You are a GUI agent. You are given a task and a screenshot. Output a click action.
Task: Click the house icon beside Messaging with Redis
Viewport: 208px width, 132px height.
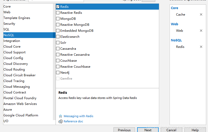coord(61,116)
